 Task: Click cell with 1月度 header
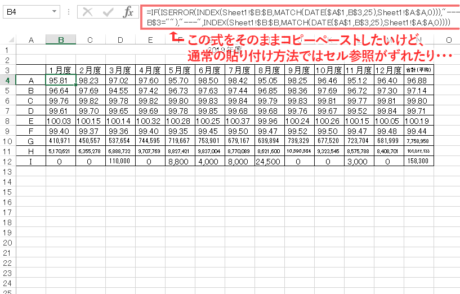click(x=61, y=70)
